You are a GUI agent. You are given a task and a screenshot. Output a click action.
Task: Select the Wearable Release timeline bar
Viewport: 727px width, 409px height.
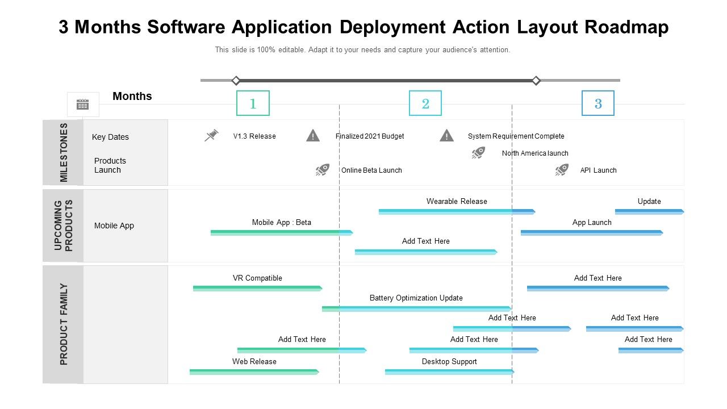coord(457,212)
